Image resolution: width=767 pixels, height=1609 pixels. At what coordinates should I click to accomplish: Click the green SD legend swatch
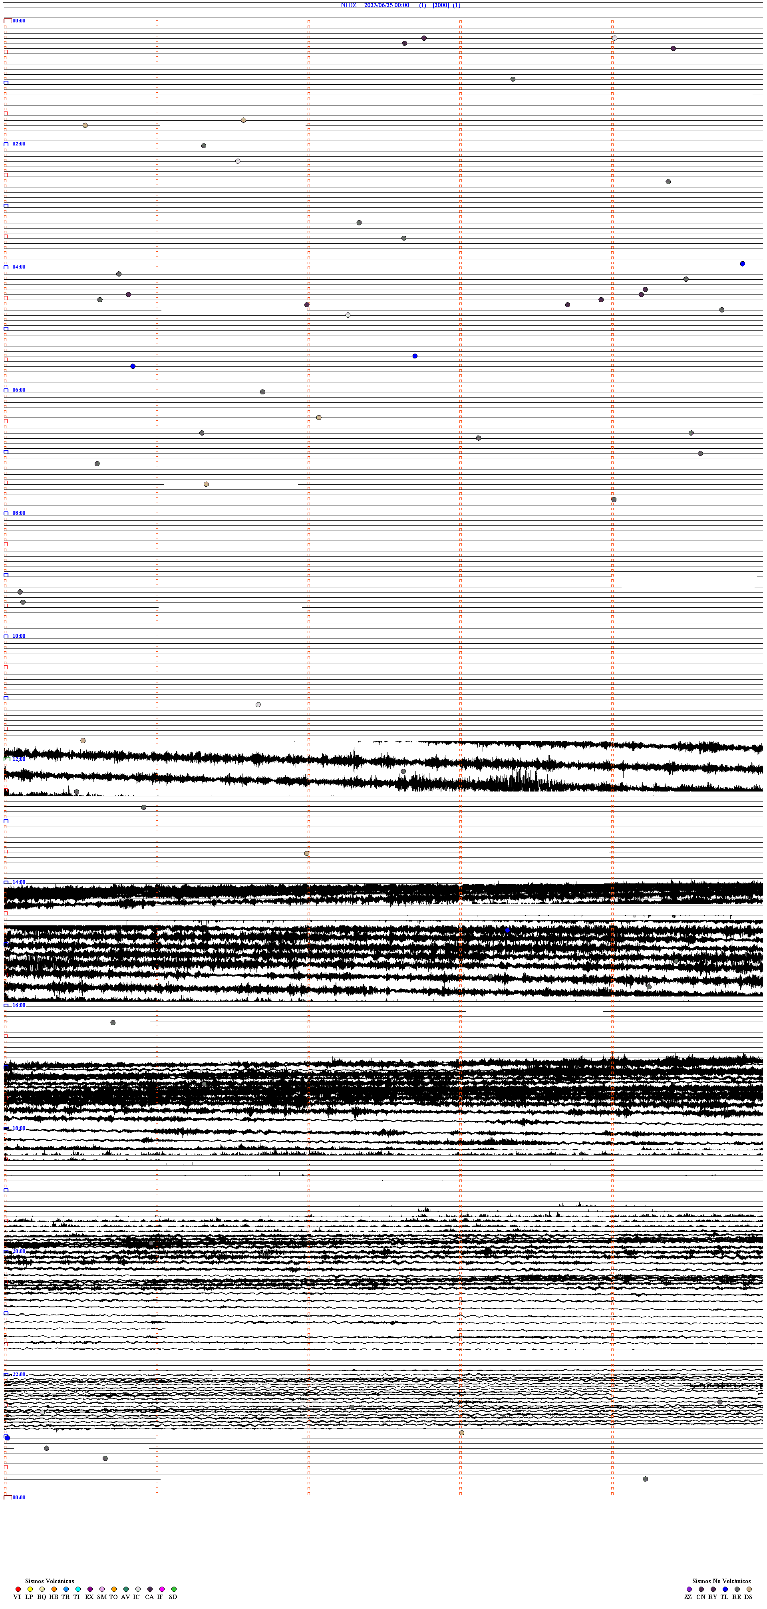tap(174, 1589)
